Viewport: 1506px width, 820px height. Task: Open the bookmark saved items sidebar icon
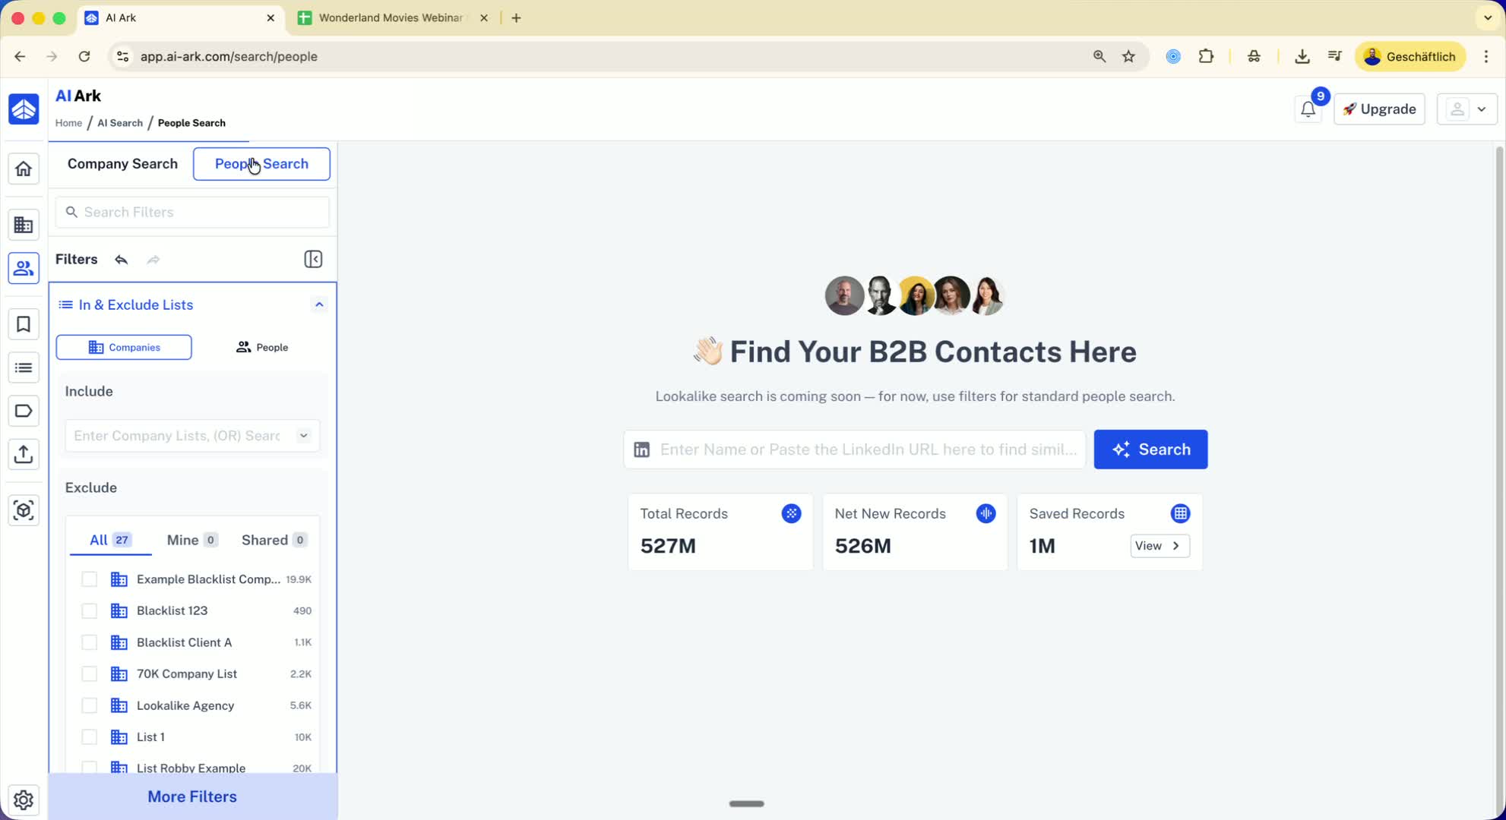pyautogui.click(x=24, y=325)
